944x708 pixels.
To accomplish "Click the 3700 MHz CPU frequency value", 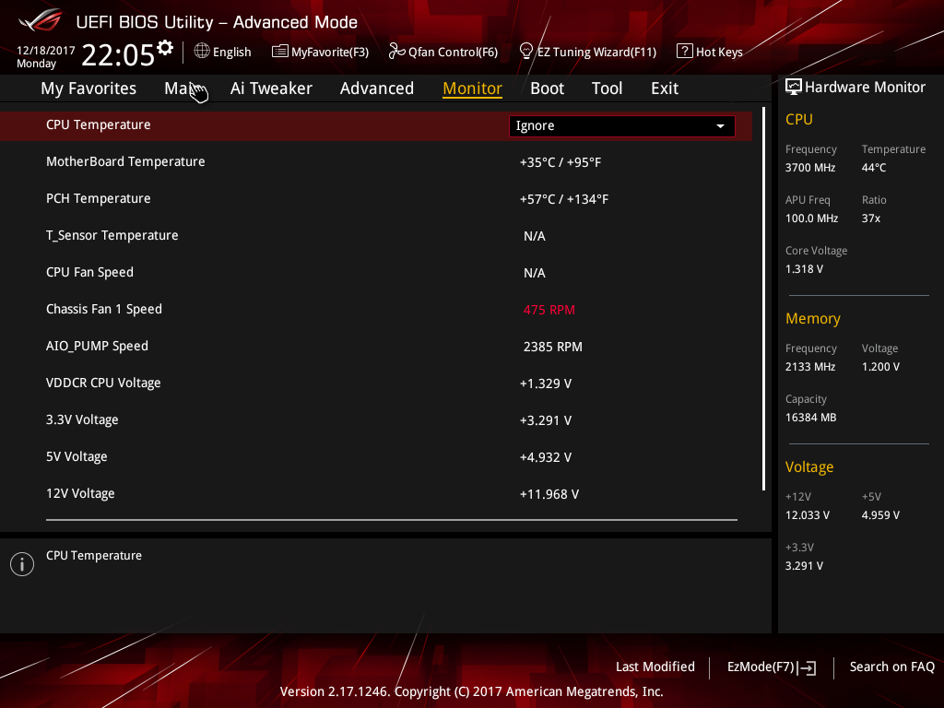I will click(x=810, y=168).
